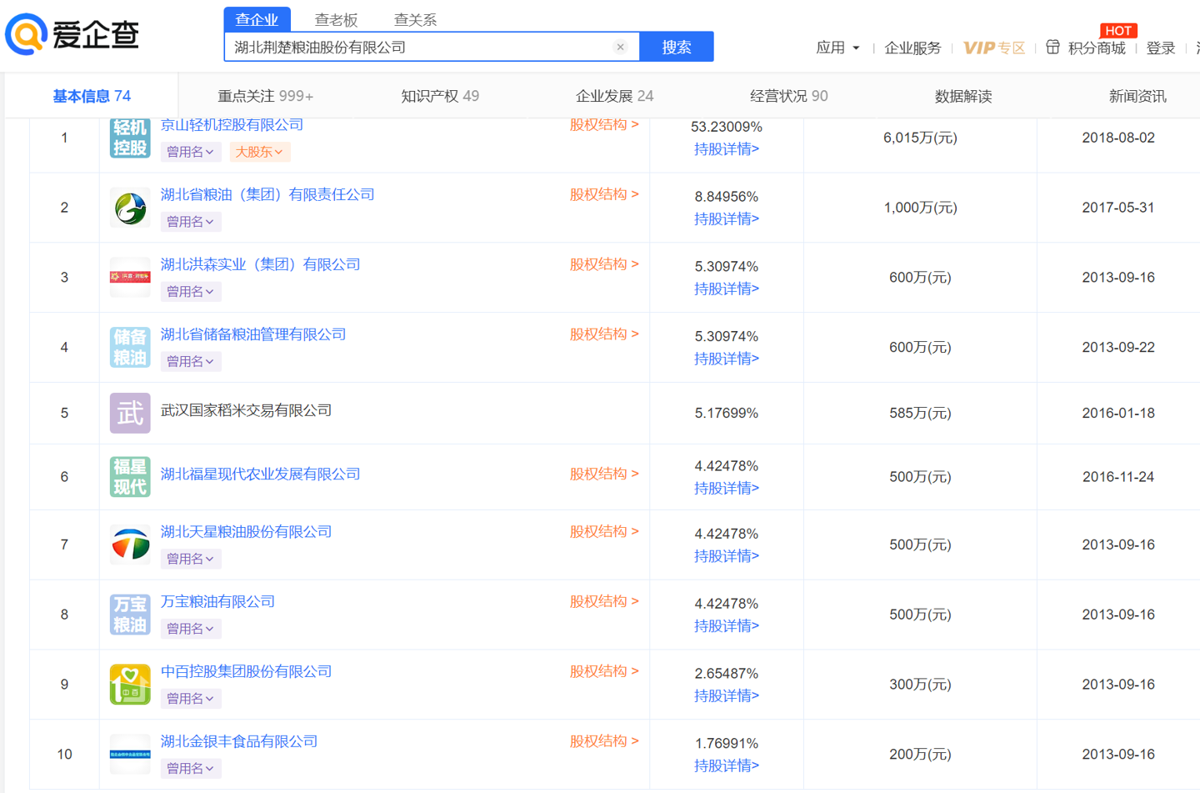The width and height of the screenshot is (1200, 793).
Task: Switch to the 查企业 search tab
Action: coord(257,19)
